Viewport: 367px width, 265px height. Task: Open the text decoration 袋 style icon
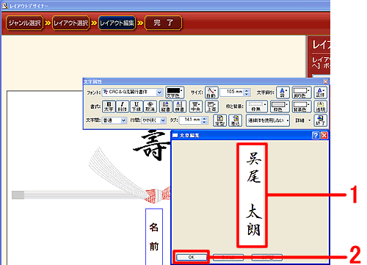pyautogui.click(x=283, y=92)
